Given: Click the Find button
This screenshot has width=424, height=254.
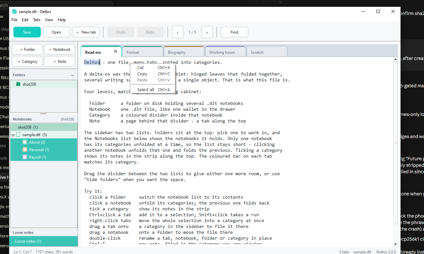Looking at the screenshot, I should 235,32.
